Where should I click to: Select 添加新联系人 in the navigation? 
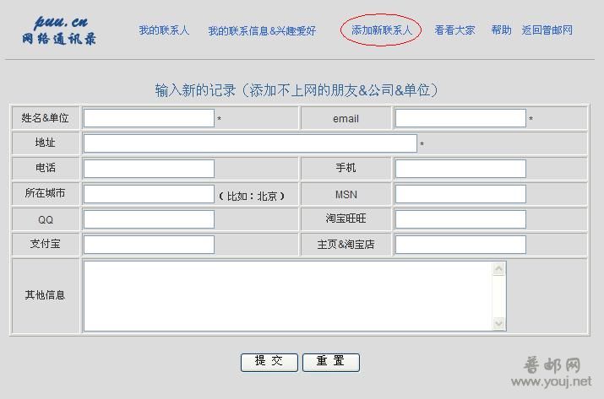382,30
